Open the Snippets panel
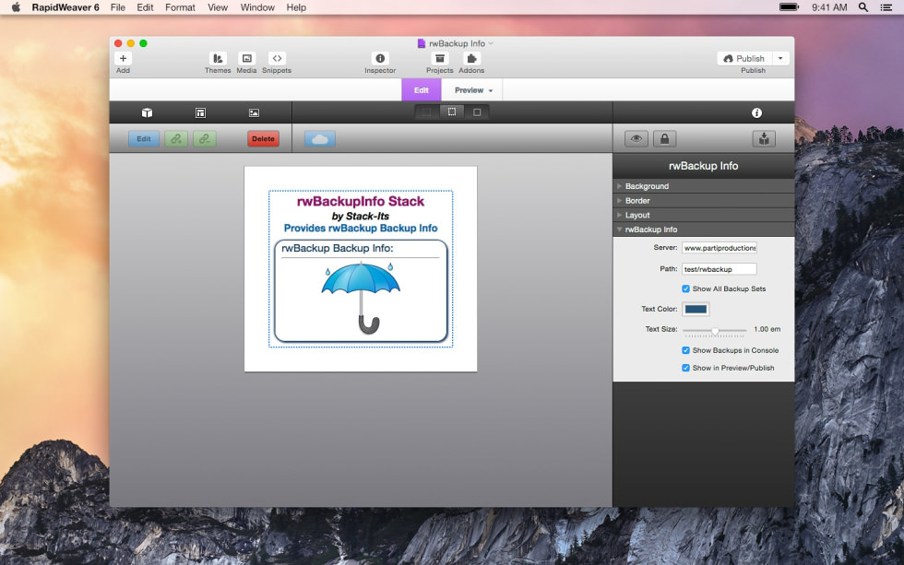 277,58
